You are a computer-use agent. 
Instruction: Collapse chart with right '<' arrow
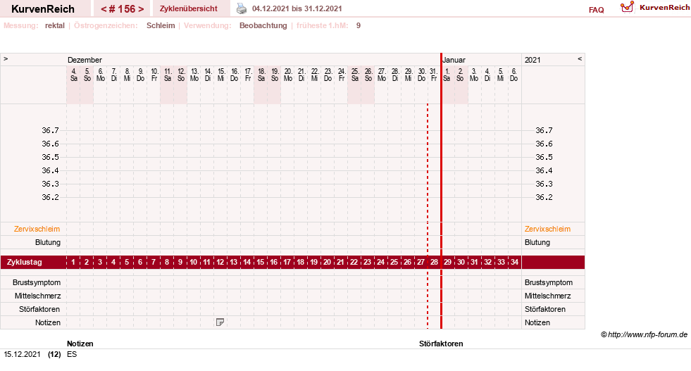(x=580, y=58)
